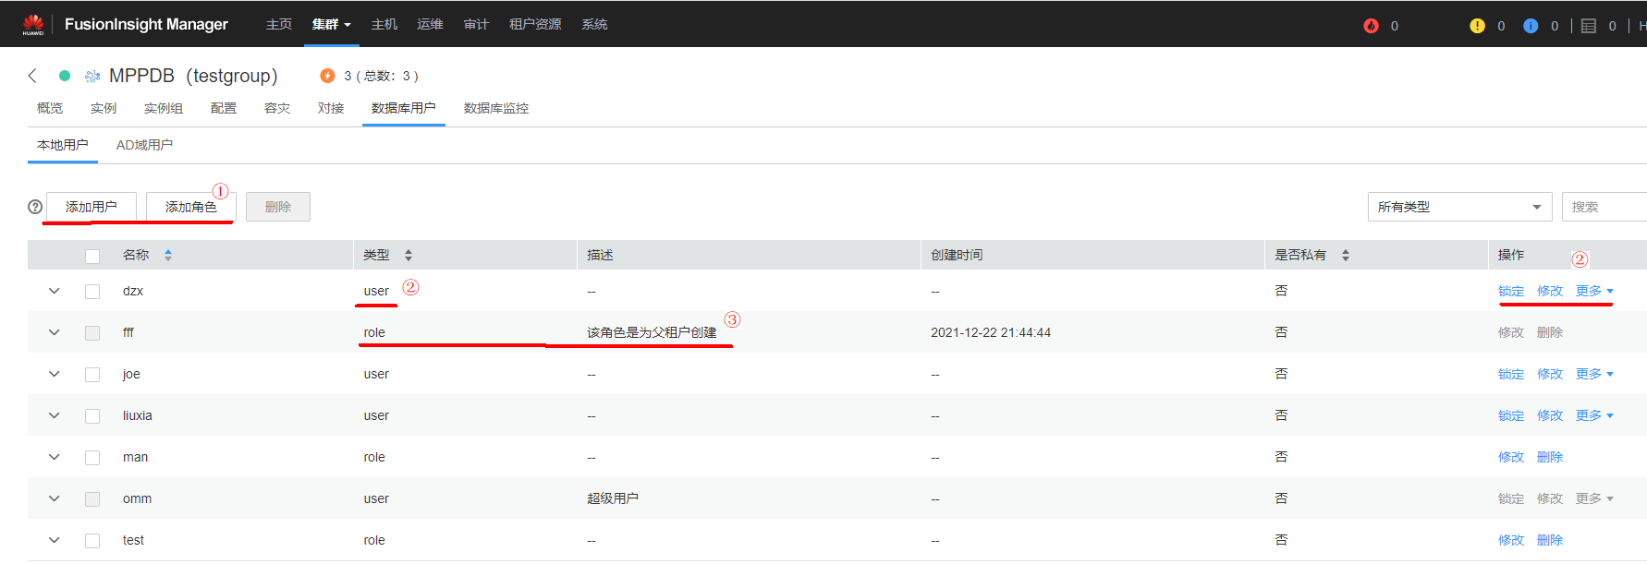Go to 主页 in top menu
This screenshot has width=1647, height=564.
pos(279,24)
